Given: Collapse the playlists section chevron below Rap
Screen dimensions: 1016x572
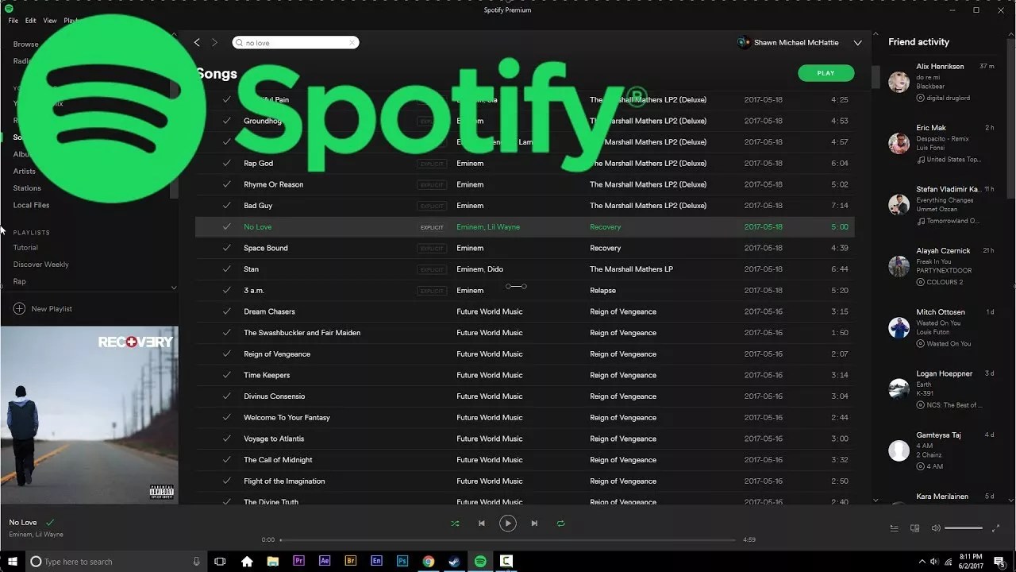Looking at the screenshot, I should pyautogui.click(x=174, y=288).
